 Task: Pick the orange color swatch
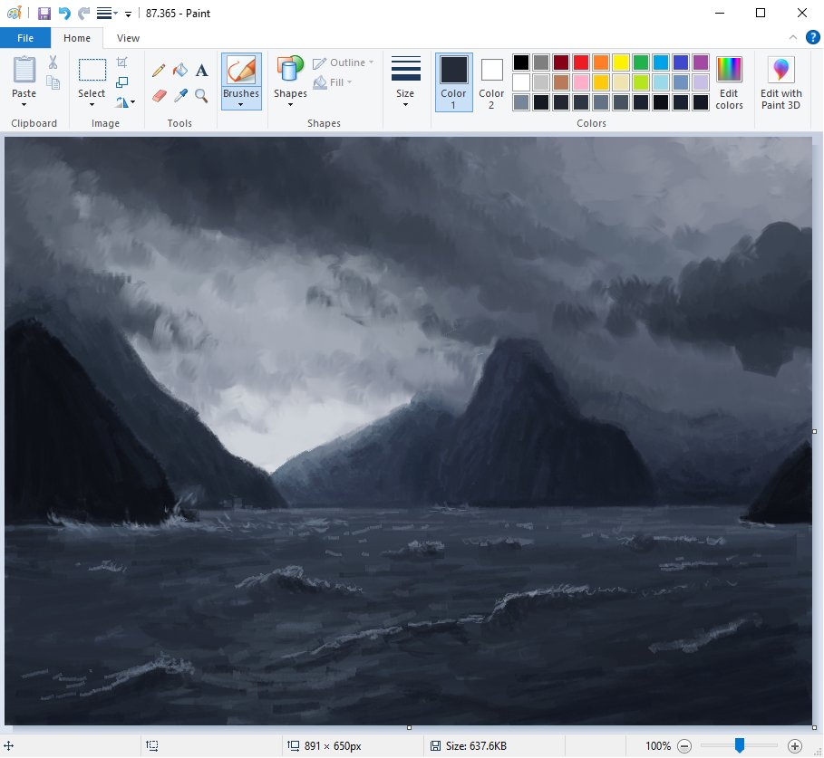(x=601, y=62)
